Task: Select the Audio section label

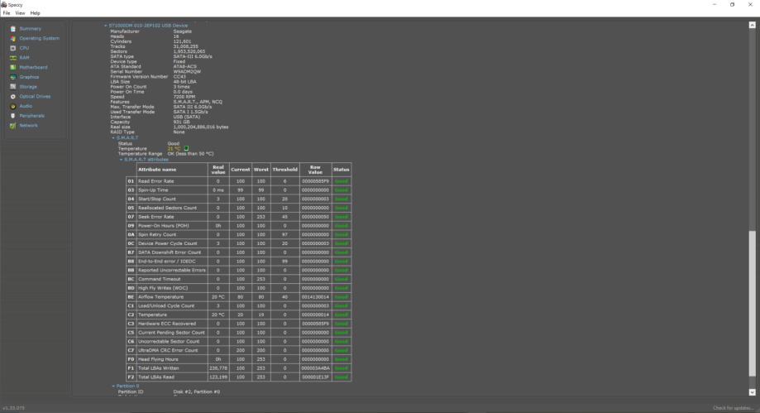Action: coord(26,106)
